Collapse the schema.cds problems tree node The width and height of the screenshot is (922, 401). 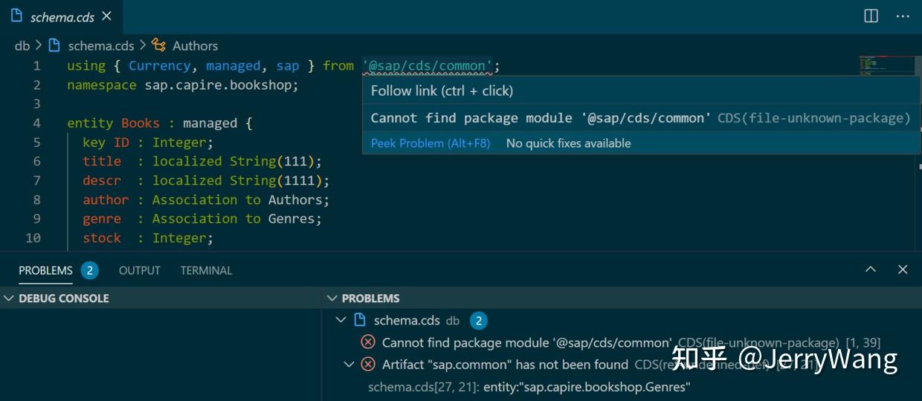pyautogui.click(x=341, y=320)
